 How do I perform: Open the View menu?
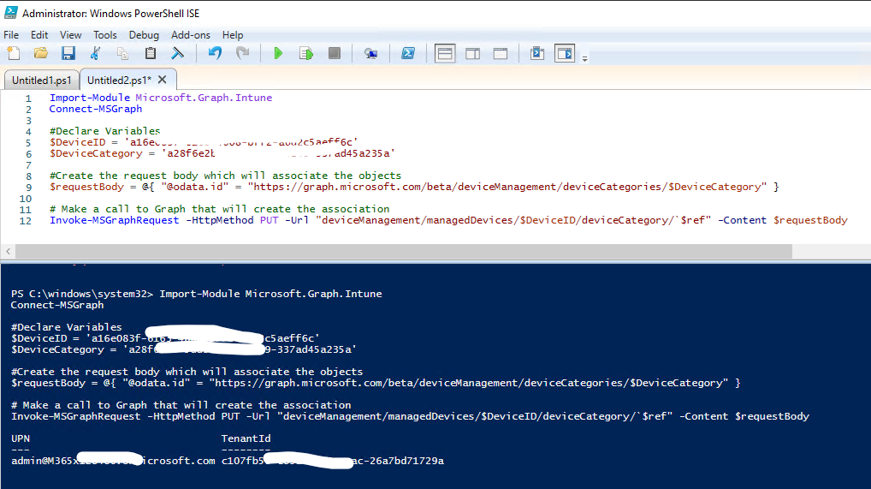70,35
